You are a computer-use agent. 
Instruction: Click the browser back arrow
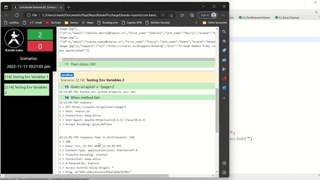click(x=7, y=15)
